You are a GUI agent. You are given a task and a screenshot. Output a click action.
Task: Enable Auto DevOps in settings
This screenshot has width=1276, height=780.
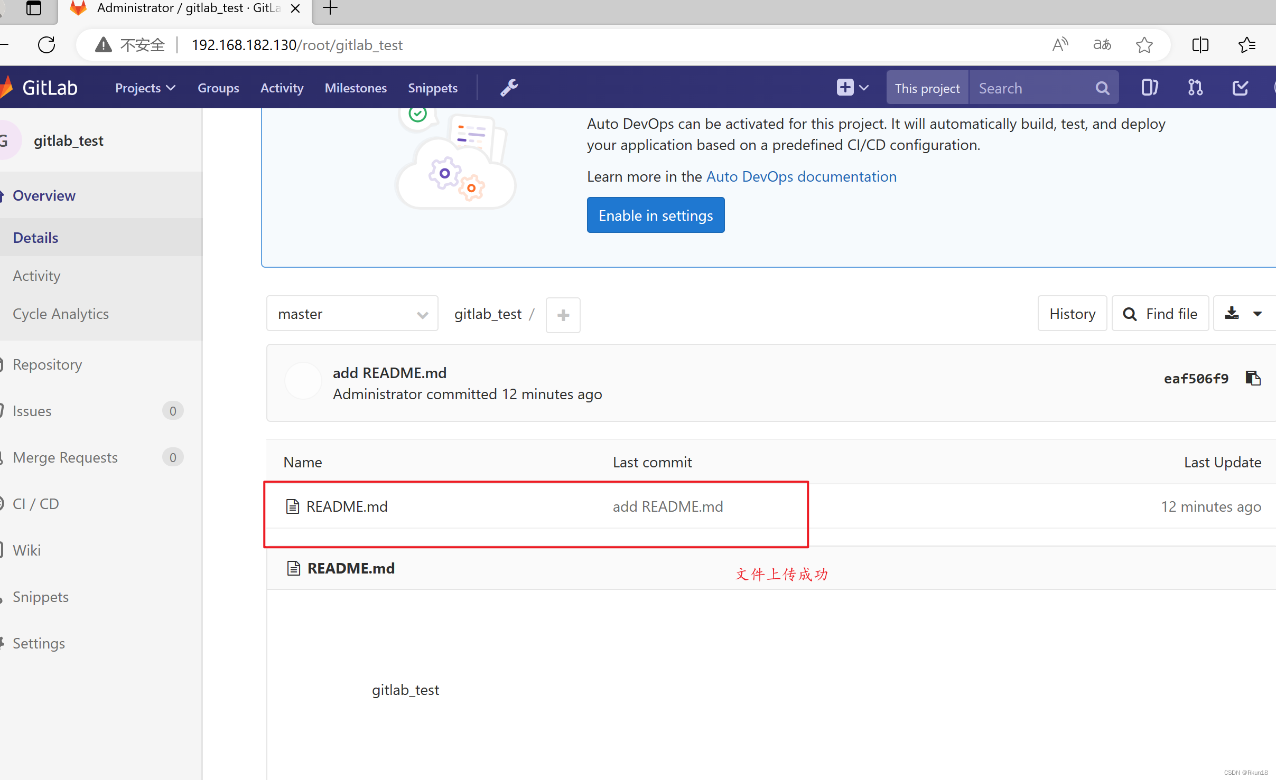coord(655,215)
